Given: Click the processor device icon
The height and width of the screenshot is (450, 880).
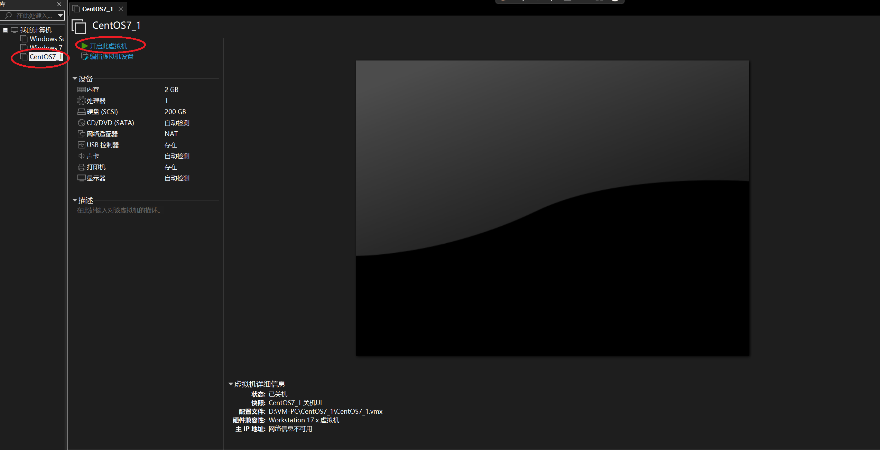Looking at the screenshot, I should coord(81,101).
